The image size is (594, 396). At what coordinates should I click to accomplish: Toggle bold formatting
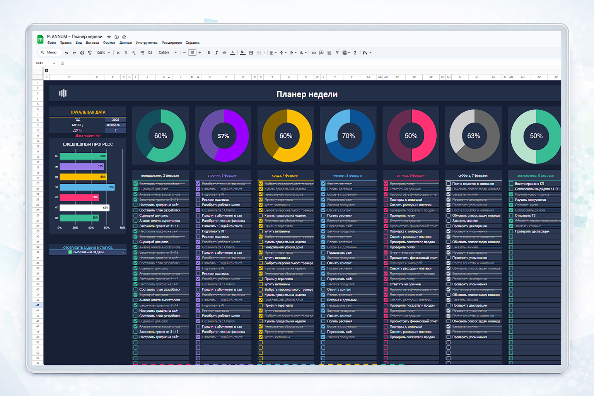coord(209,53)
